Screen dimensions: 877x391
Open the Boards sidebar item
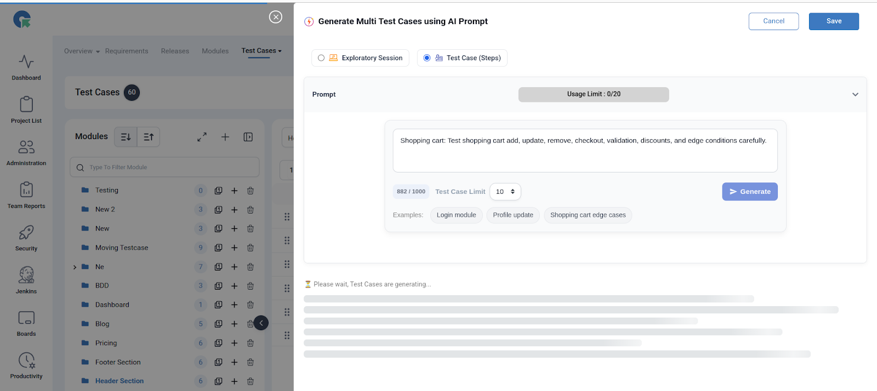26,323
